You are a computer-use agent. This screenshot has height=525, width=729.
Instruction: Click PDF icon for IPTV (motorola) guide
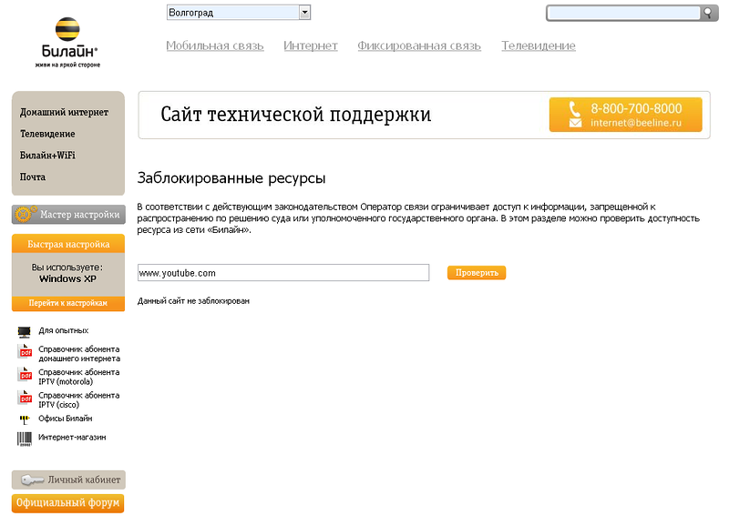pyautogui.click(x=25, y=375)
